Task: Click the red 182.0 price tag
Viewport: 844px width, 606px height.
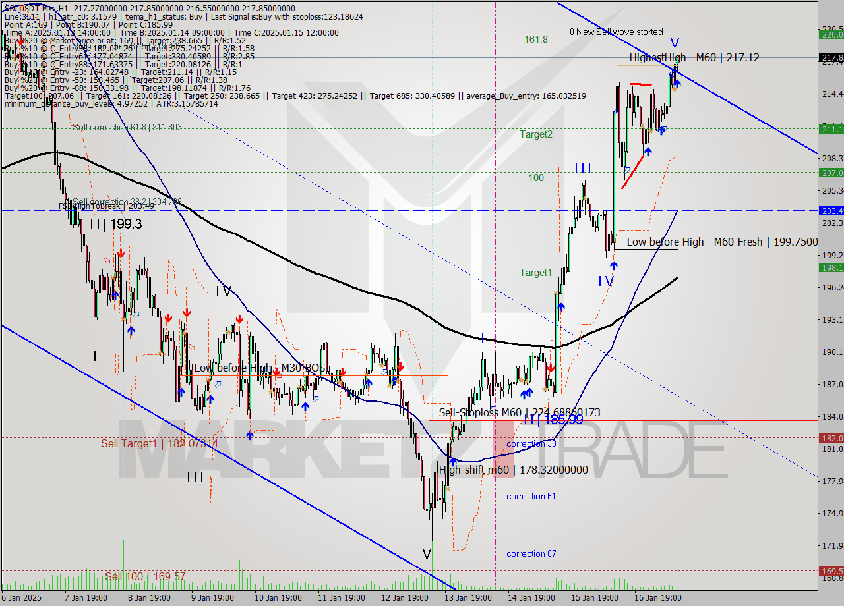Action: coord(831,437)
